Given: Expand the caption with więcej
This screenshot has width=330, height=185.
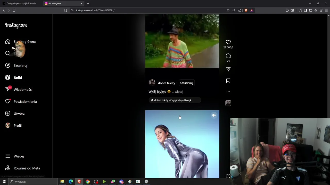Looking at the screenshot, I should (x=179, y=92).
